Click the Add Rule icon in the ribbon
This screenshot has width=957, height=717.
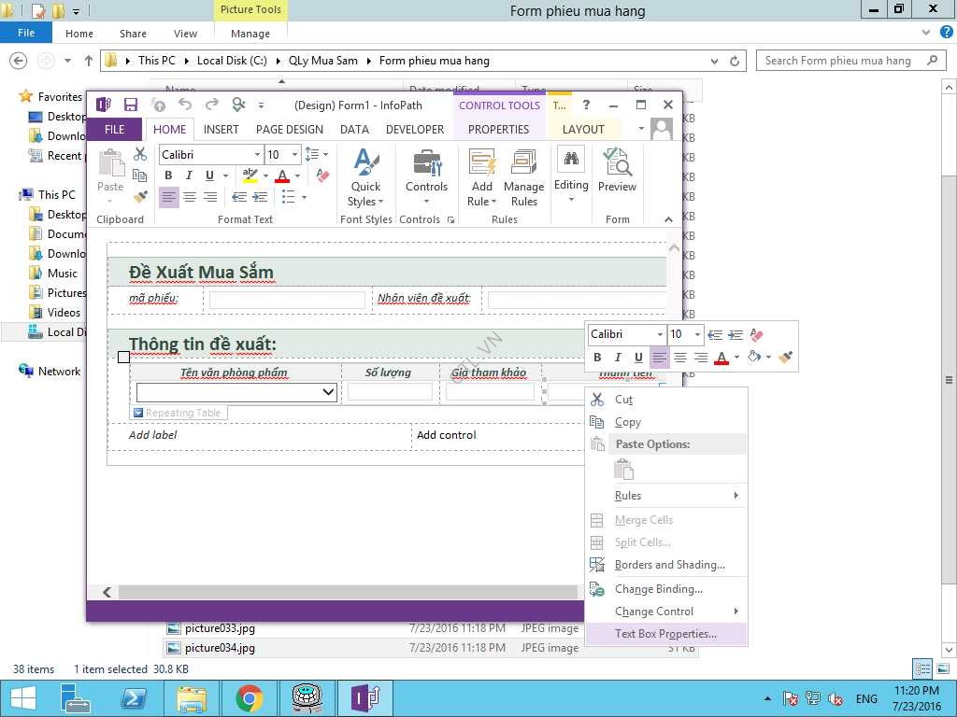(x=482, y=178)
